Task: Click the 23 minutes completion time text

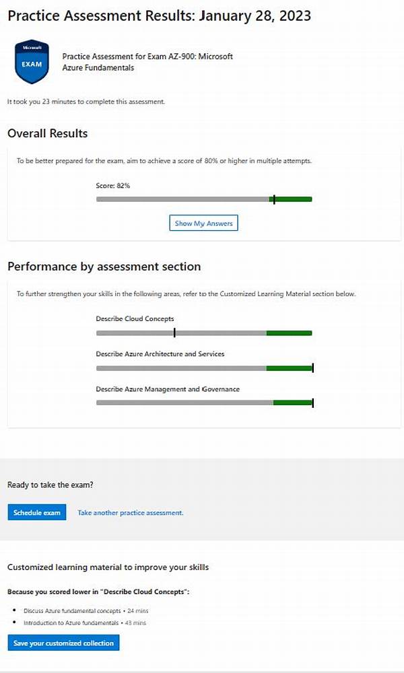Action: tap(86, 102)
